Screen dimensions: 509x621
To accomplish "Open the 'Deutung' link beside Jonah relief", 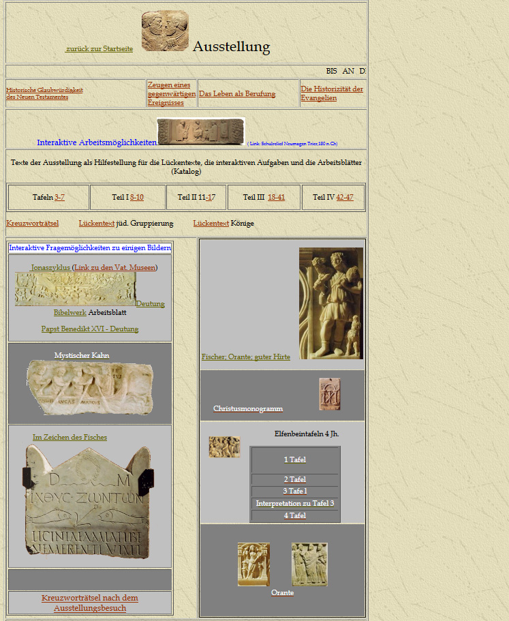I will coord(150,304).
